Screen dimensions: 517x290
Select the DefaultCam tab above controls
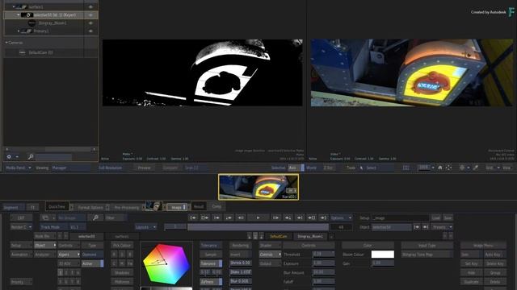point(279,236)
